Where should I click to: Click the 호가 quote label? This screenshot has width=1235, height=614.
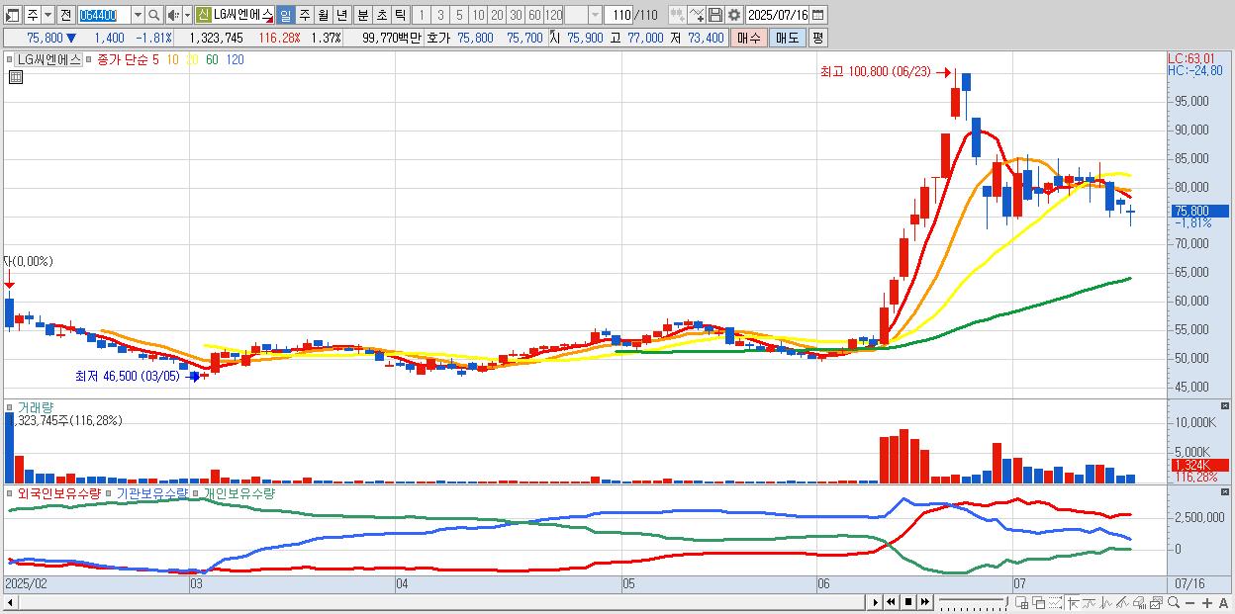[x=438, y=38]
